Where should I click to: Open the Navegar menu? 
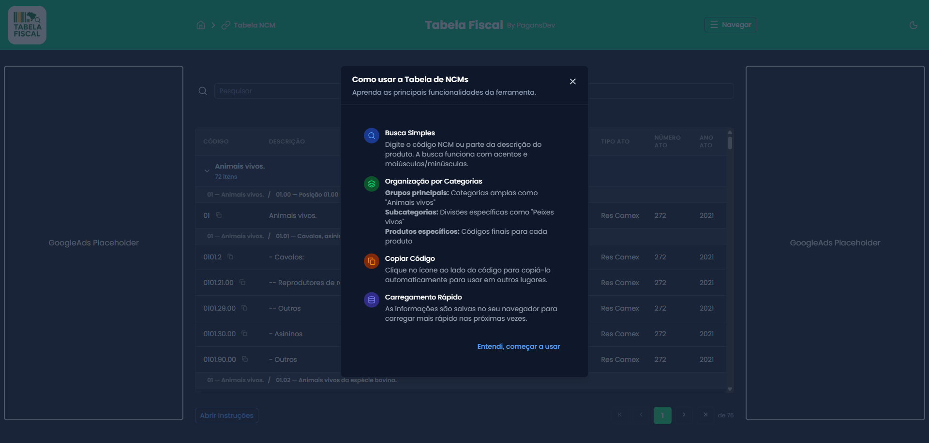[x=730, y=25]
